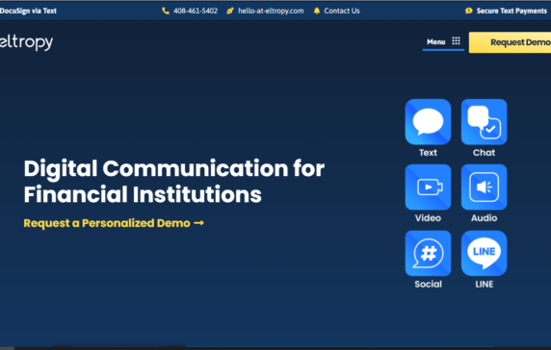Click the Audio label under its icon
The width and height of the screenshot is (551, 350).
click(484, 217)
